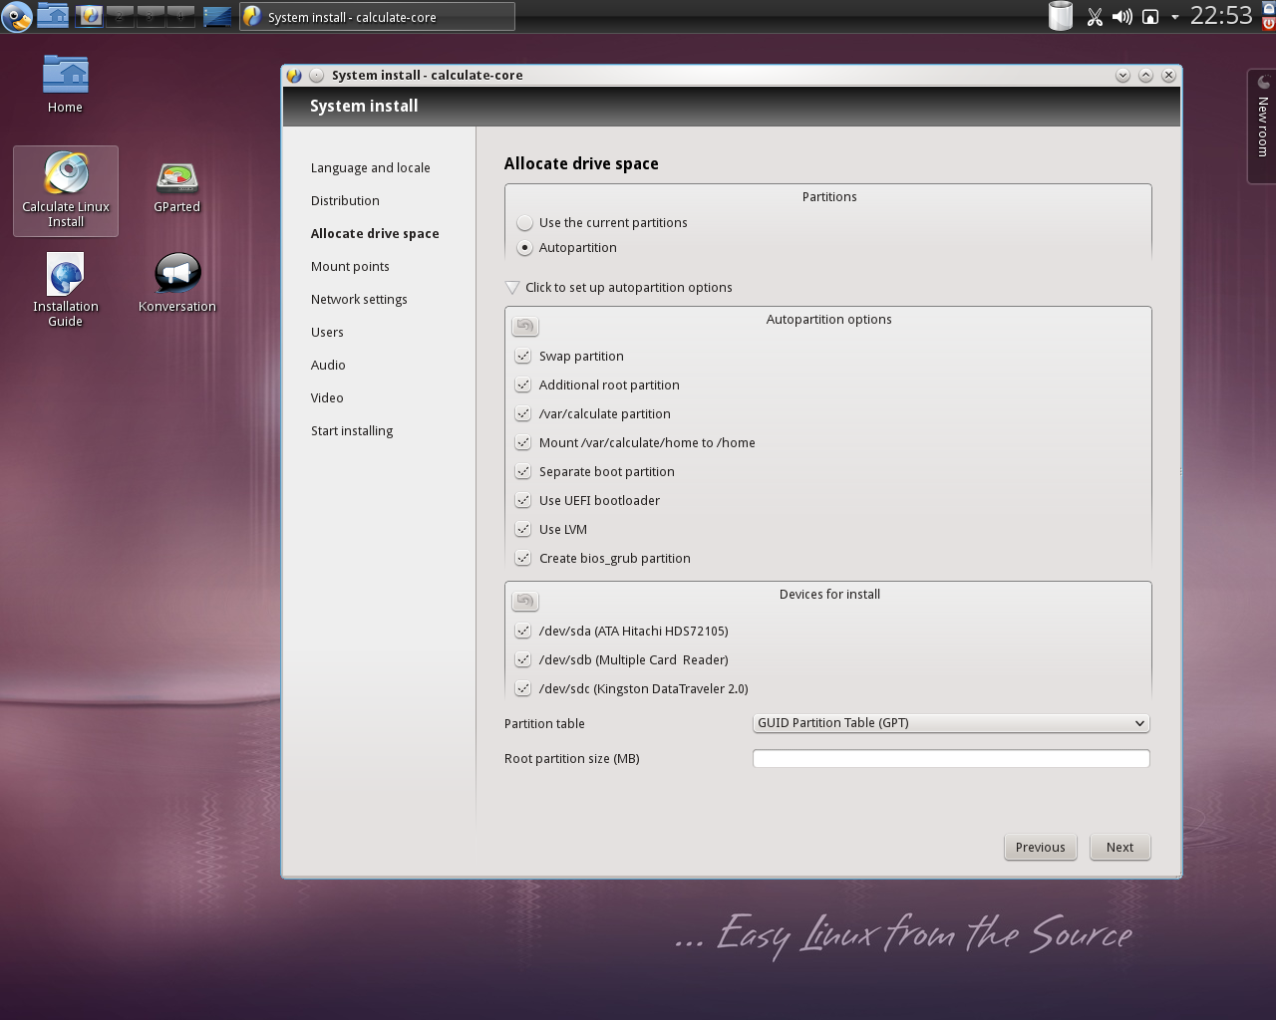Open the trash bin in the panel
1276x1020 pixels.
click(1061, 16)
